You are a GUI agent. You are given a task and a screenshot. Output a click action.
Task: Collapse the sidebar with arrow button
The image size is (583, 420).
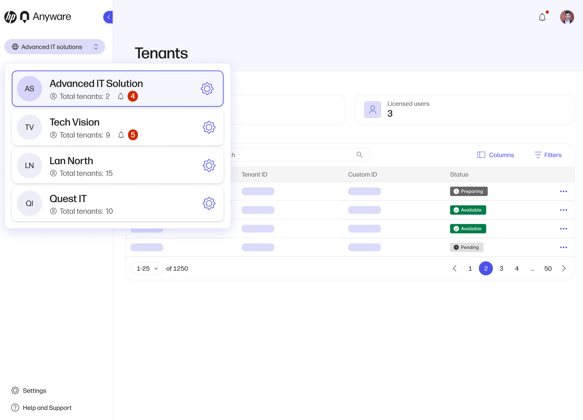click(108, 17)
